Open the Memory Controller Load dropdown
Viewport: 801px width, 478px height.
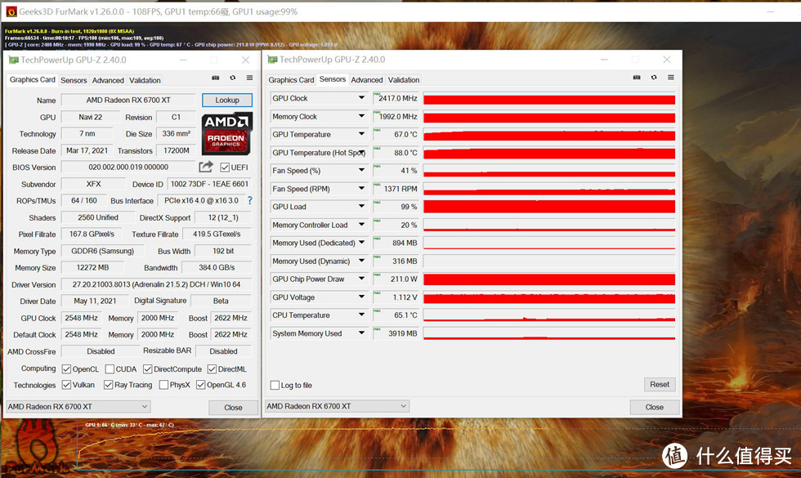coord(361,225)
